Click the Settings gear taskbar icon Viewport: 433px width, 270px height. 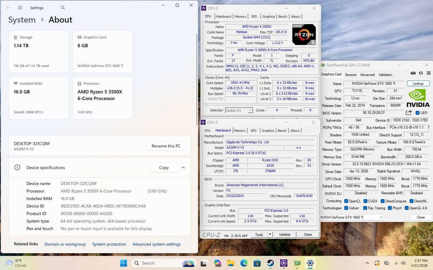click(x=310, y=263)
